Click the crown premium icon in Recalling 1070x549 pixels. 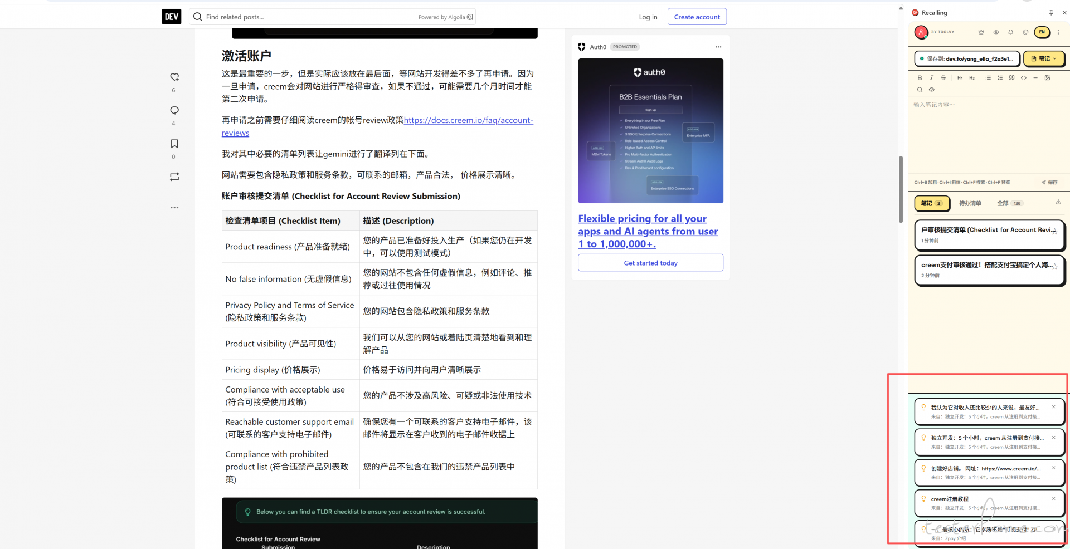(981, 32)
